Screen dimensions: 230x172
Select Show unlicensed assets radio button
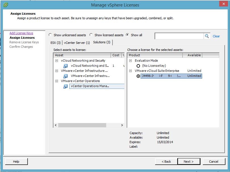point(50,35)
